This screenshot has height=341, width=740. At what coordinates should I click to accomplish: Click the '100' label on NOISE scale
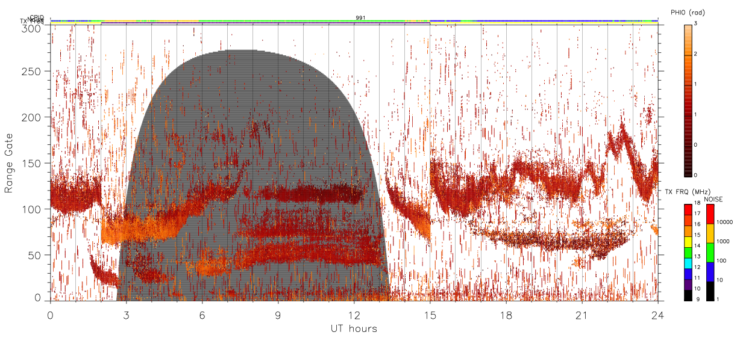[722, 260]
